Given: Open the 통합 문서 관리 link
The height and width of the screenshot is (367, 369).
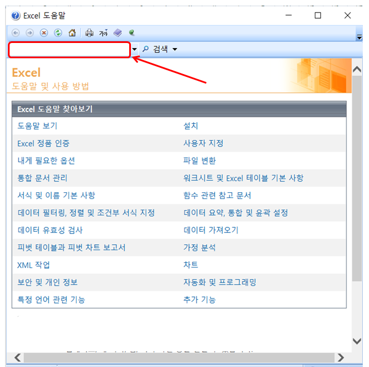Looking at the screenshot, I should (x=42, y=178).
